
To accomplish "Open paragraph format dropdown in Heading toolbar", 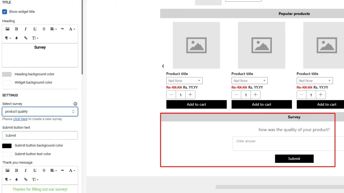I will click(8, 38).
